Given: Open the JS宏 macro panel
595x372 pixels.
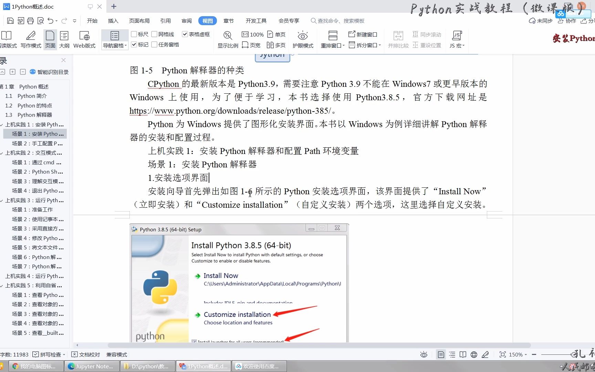Looking at the screenshot, I should [457, 39].
